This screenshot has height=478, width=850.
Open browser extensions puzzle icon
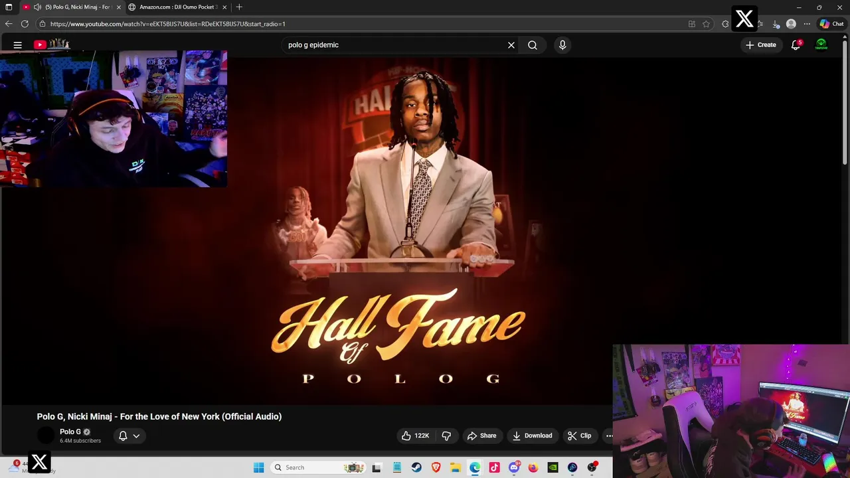click(x=725, y=24)
